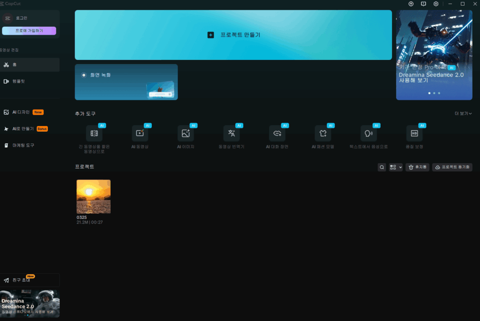This screenshot has height=321, width=480.
Task: Open the 0325 project thumbnail
Action: (x=94, y=196)
